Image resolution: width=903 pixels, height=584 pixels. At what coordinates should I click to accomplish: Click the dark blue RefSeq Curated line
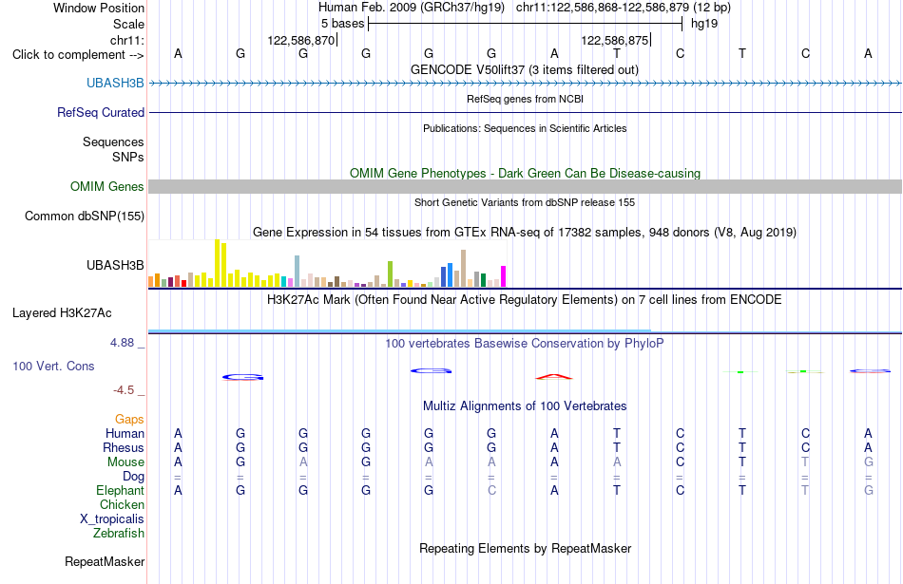526,112
